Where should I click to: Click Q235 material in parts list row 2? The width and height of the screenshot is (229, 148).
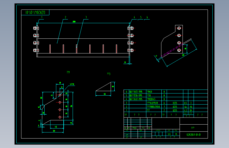pyautogui.click(x=175, y=107)
